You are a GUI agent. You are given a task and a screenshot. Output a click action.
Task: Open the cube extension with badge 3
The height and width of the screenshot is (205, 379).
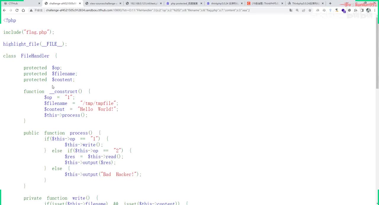(x=343, y=10)
